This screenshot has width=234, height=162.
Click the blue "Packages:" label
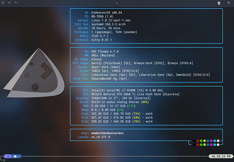(82, 32)
